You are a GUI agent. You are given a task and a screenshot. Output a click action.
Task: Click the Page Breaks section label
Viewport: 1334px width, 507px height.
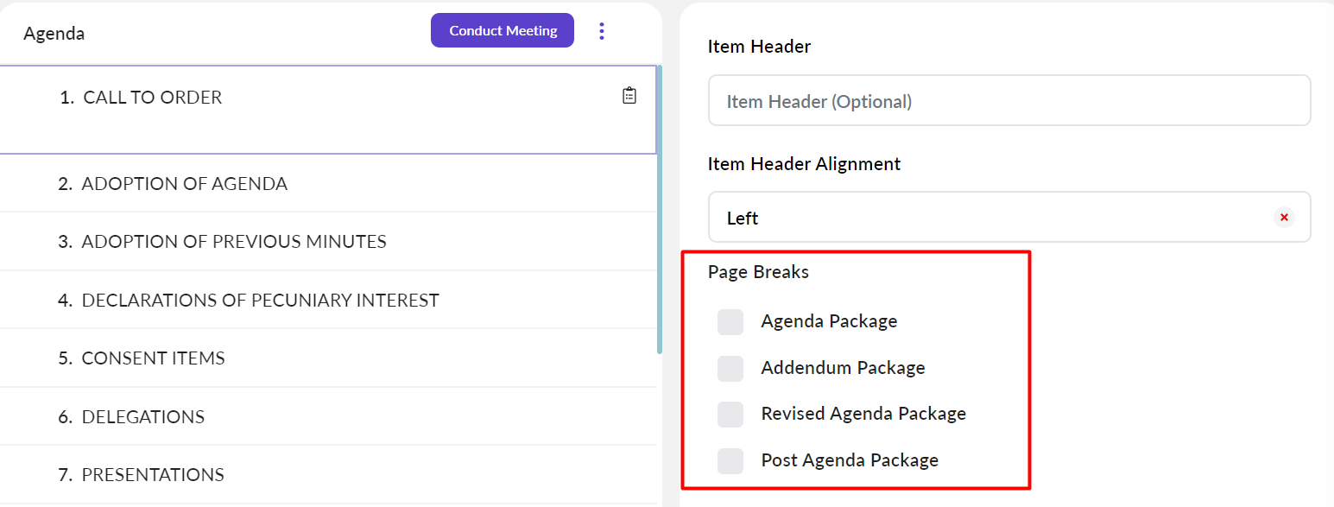tap(758, 272)
